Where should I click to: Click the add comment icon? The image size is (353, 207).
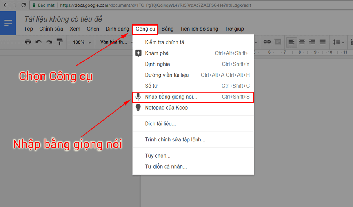coord(278,42)
